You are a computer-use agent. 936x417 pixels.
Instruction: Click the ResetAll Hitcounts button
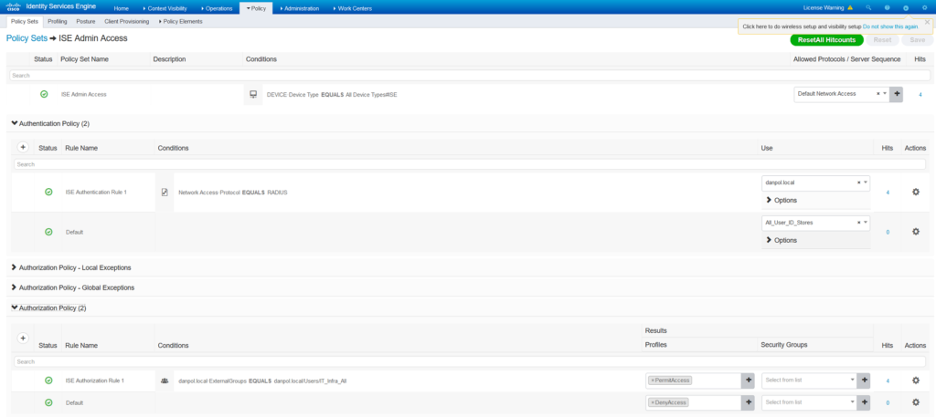click(x=826, y=40)
